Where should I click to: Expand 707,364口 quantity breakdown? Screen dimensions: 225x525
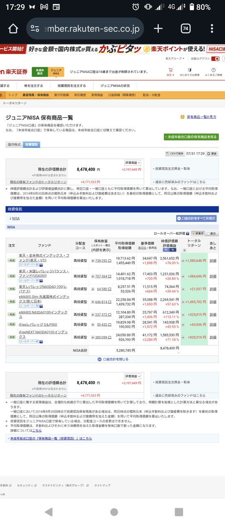click(92, 276)
